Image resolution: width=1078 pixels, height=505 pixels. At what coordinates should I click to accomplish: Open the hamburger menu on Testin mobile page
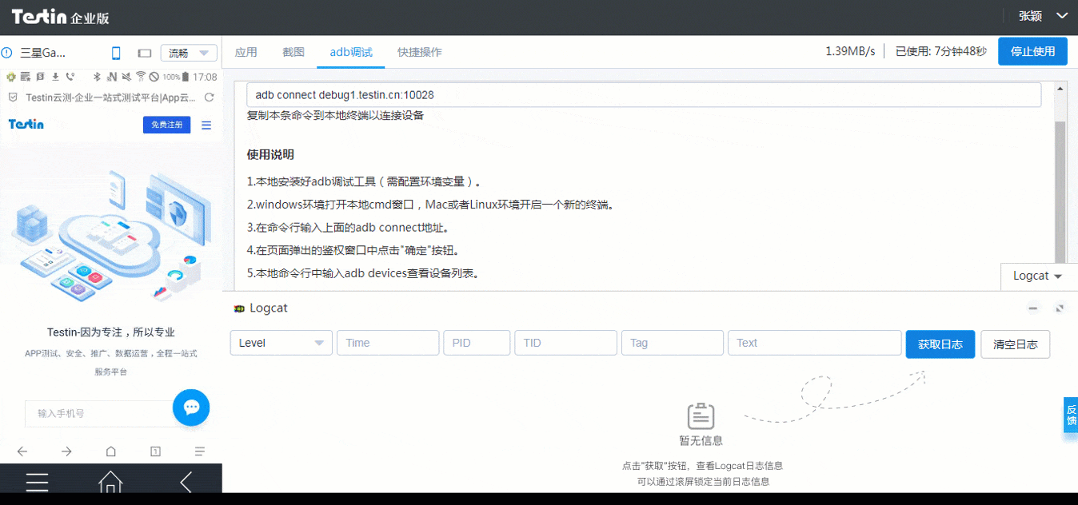[x=206, y=125]
